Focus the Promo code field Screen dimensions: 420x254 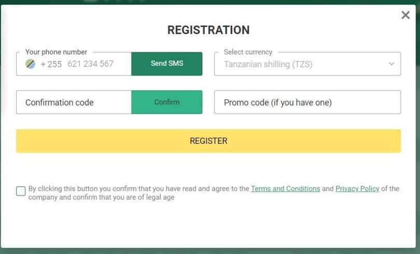[307, 102]
